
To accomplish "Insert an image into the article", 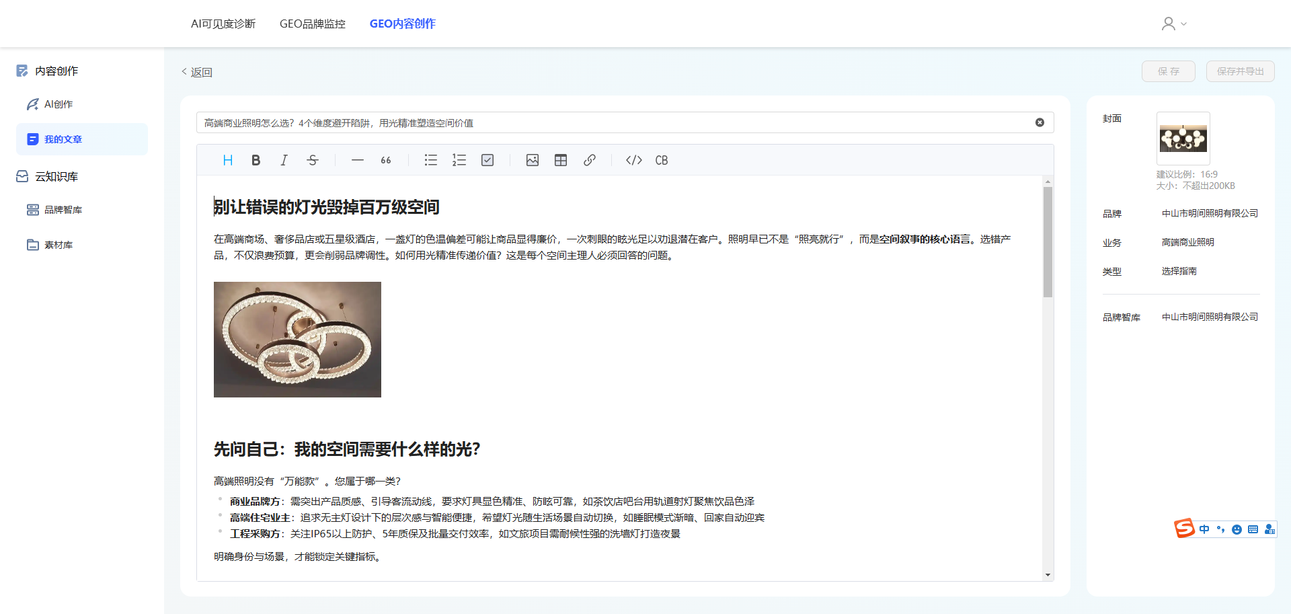I will 533,160.
